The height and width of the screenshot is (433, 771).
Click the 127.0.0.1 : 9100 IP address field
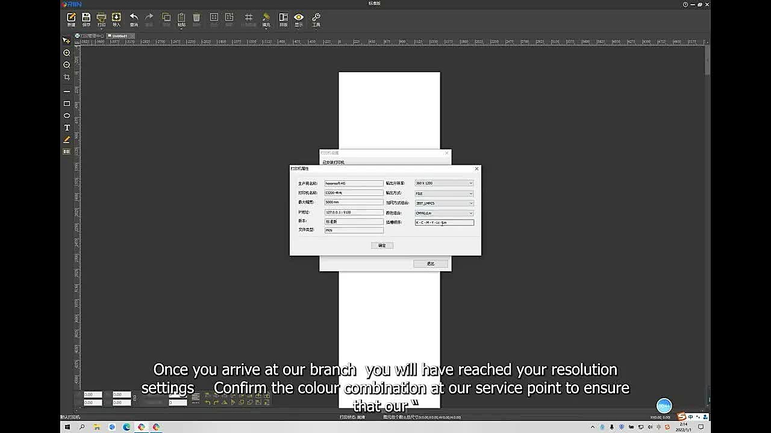(354, 212)
